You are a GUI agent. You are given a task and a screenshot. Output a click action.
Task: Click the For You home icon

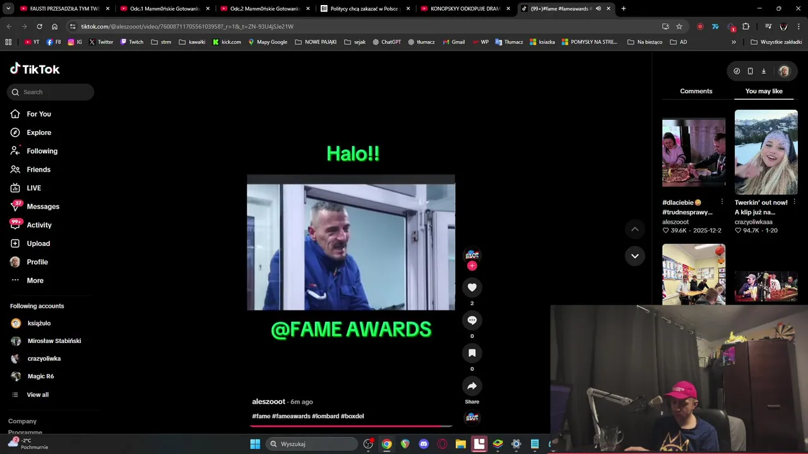(x=15, y=114)
